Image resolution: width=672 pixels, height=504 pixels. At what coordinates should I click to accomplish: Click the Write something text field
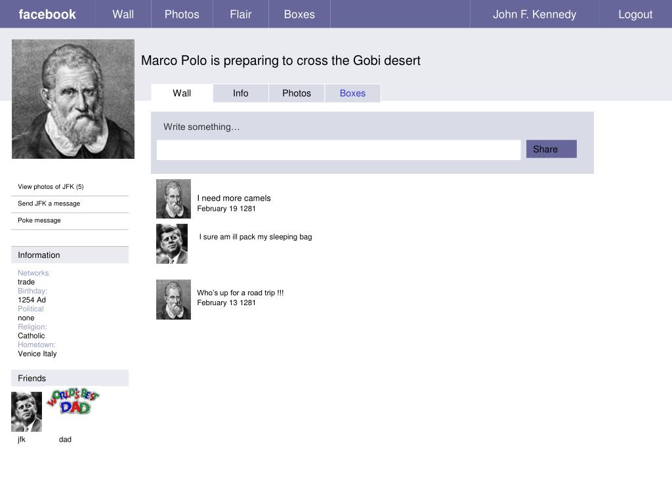point(339,150)
